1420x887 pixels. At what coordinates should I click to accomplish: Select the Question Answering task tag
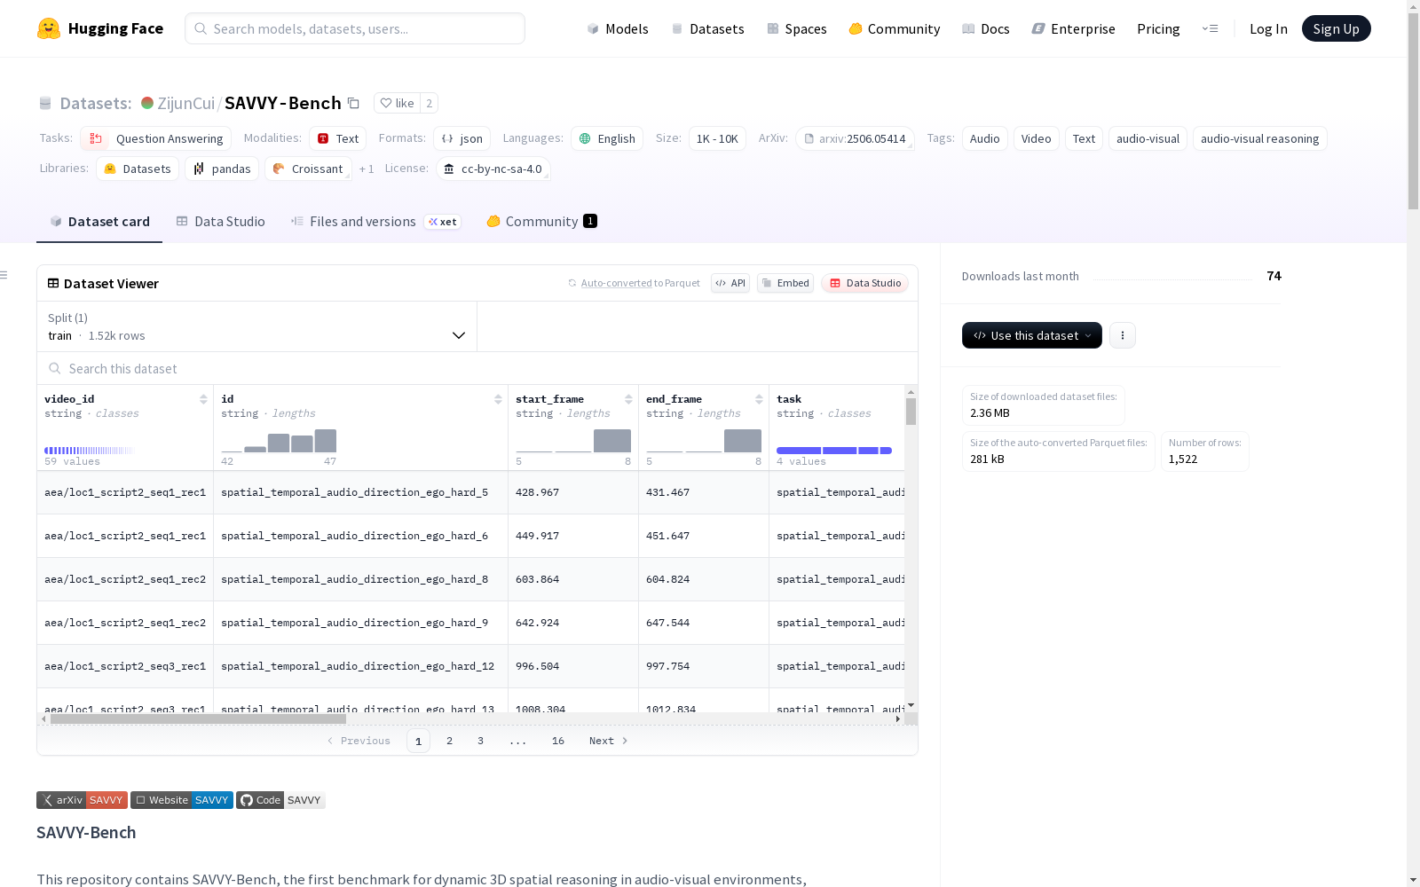tap(155, 138)
